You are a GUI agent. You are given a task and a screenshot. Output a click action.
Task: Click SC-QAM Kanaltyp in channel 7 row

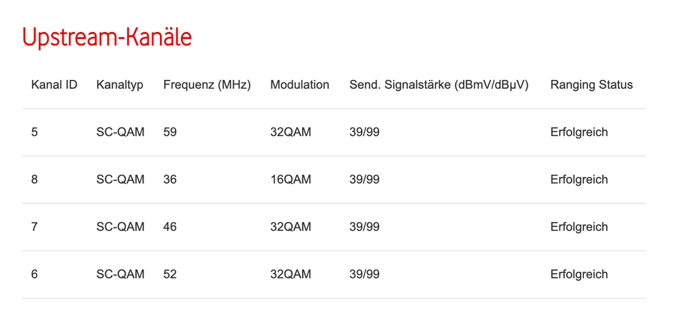(120, 227)
